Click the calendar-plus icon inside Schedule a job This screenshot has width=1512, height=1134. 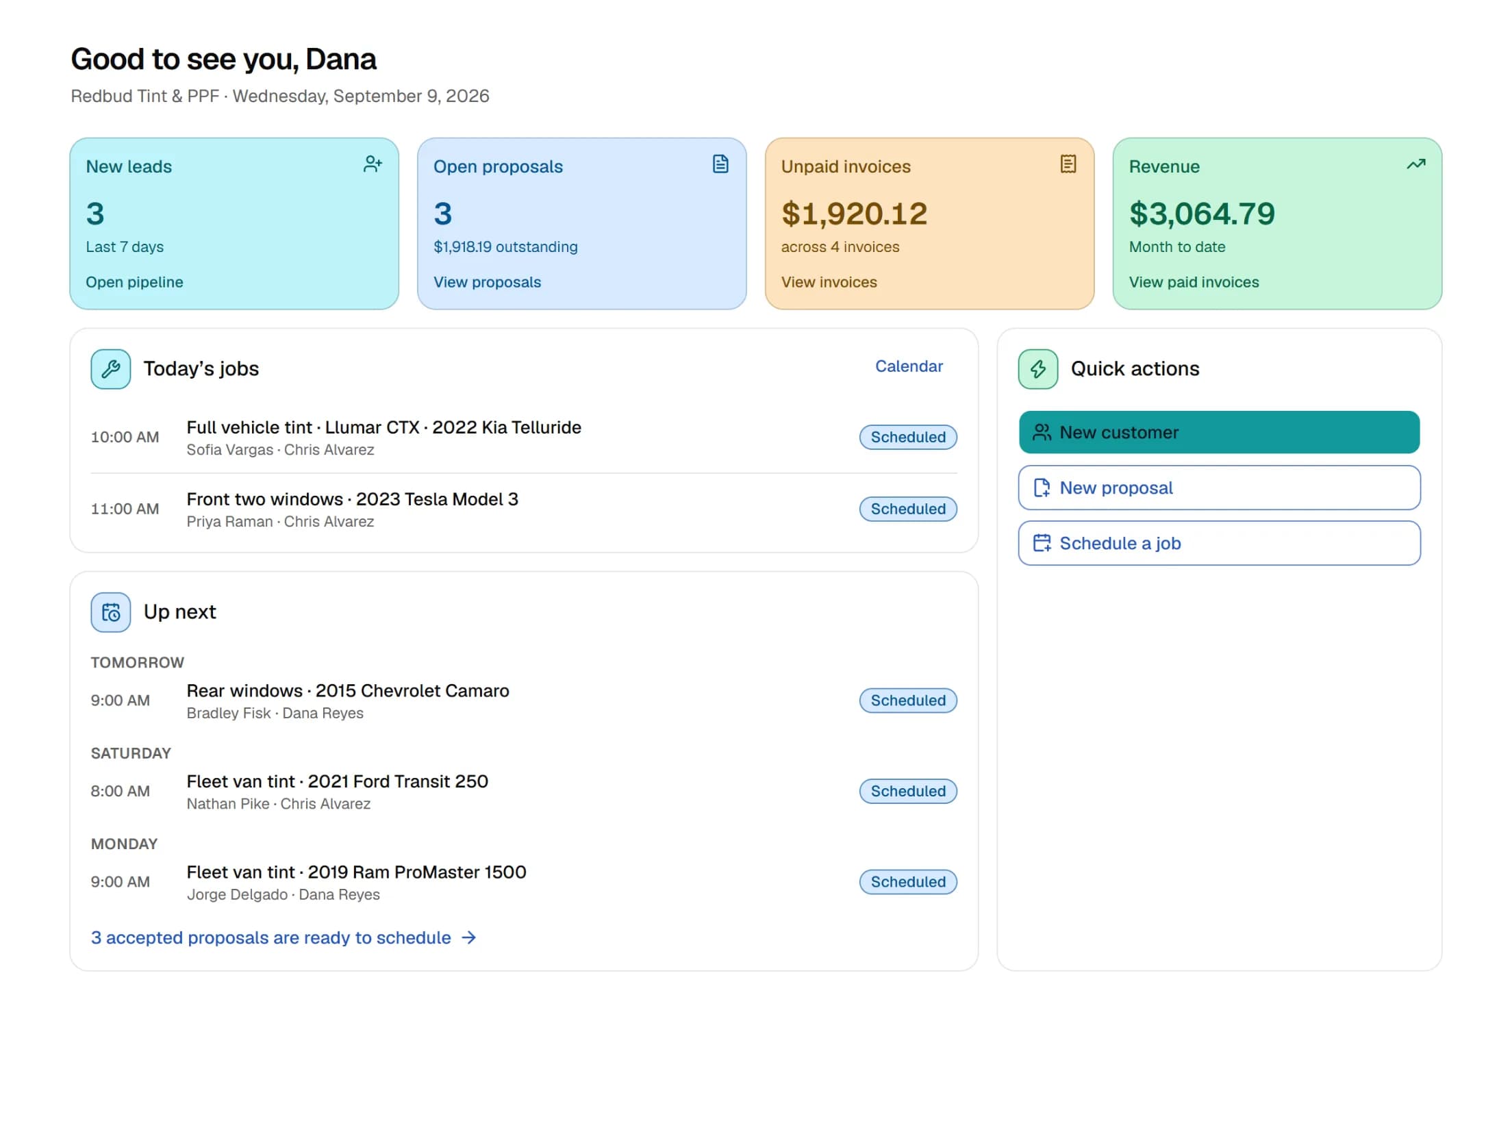coord(1042,543)
